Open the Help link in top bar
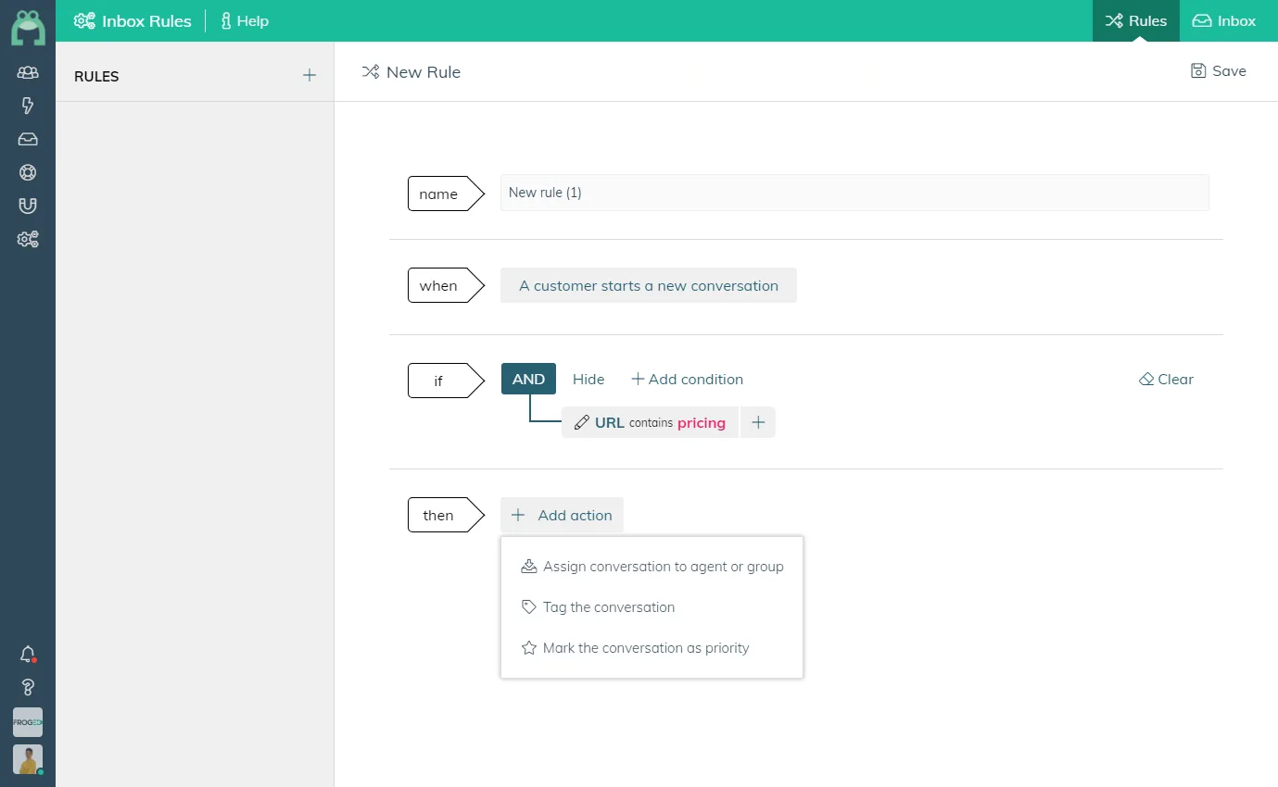 click(x=244, y=20)
